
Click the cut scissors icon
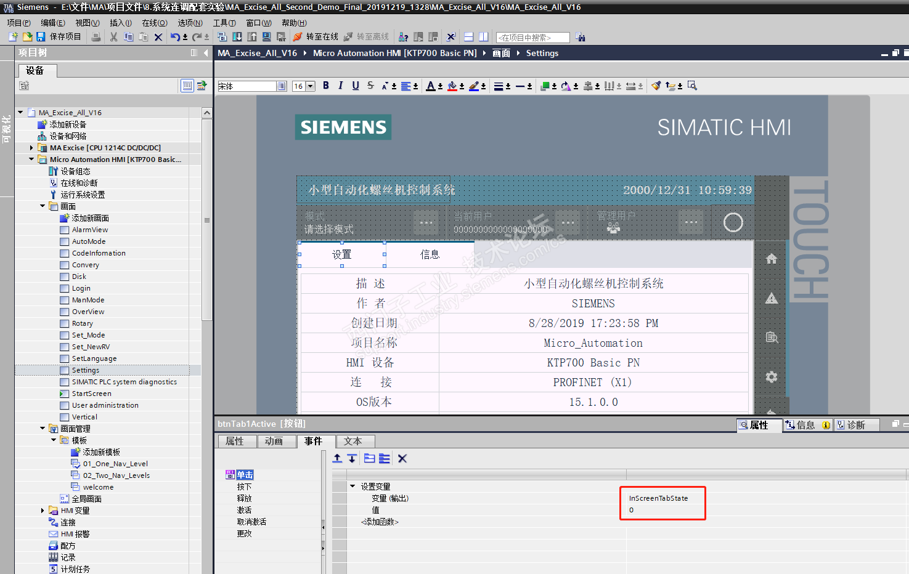(113, 37)
